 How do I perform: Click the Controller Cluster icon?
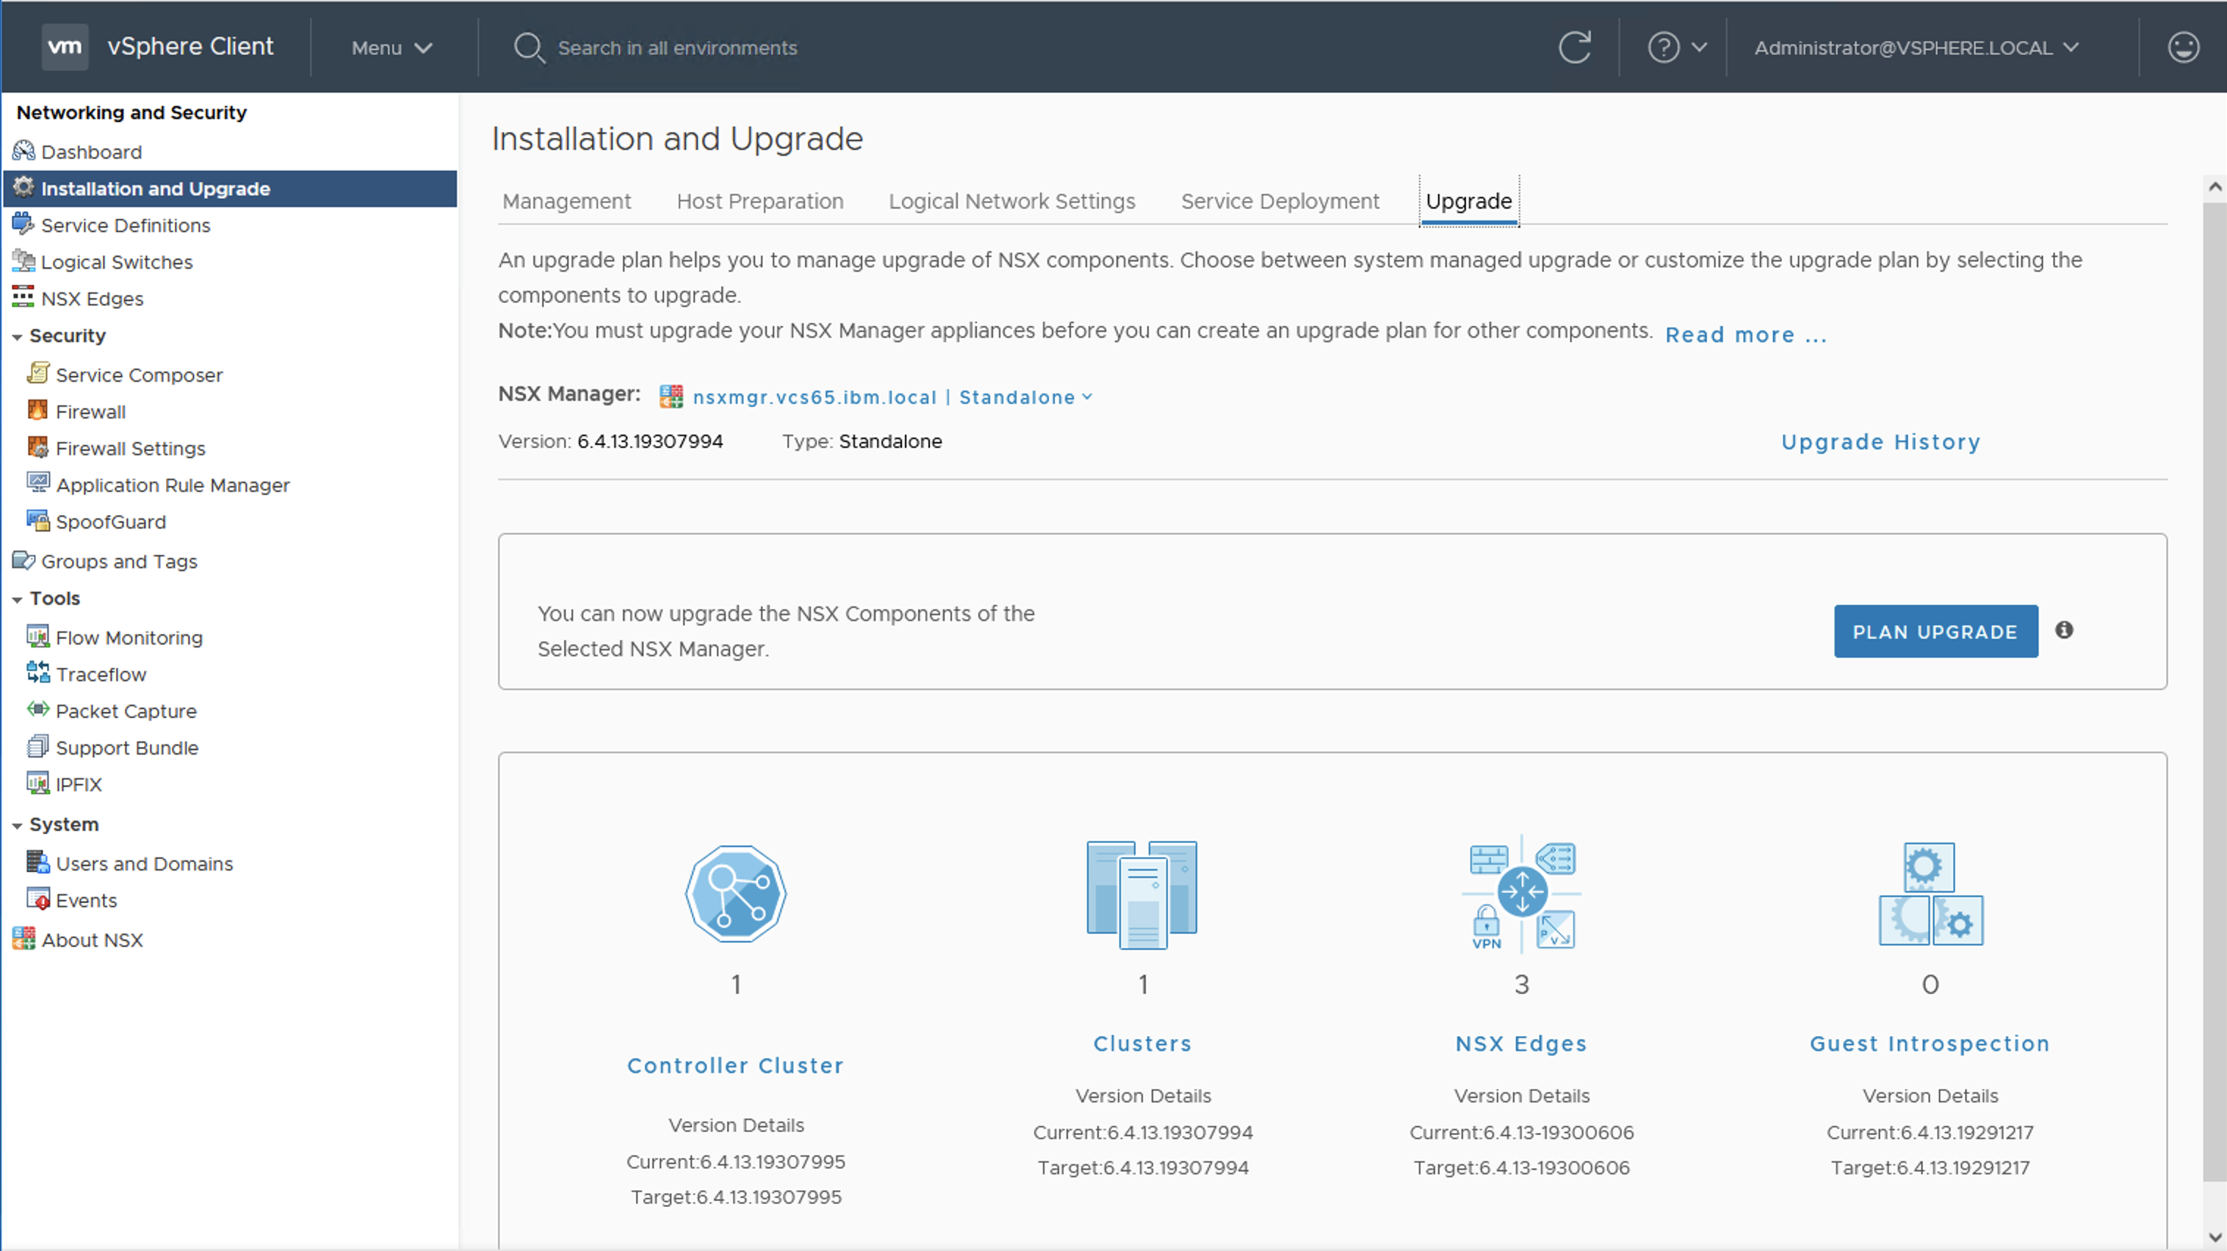click(736, 893)
